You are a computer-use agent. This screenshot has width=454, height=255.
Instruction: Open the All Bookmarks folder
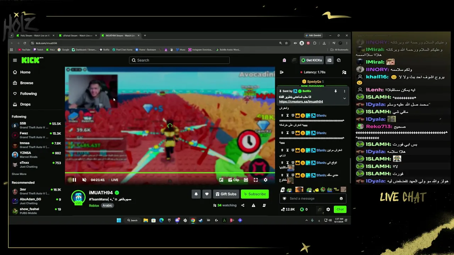pyautogui.click(x=339, y=50)
